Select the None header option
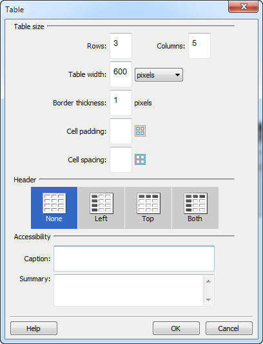The height and width of the screenshot is (344, 263). 54,208
